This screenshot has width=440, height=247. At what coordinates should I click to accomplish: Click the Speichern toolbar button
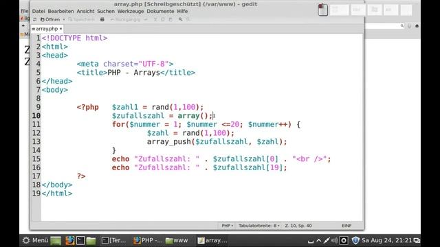coord(82,20)
